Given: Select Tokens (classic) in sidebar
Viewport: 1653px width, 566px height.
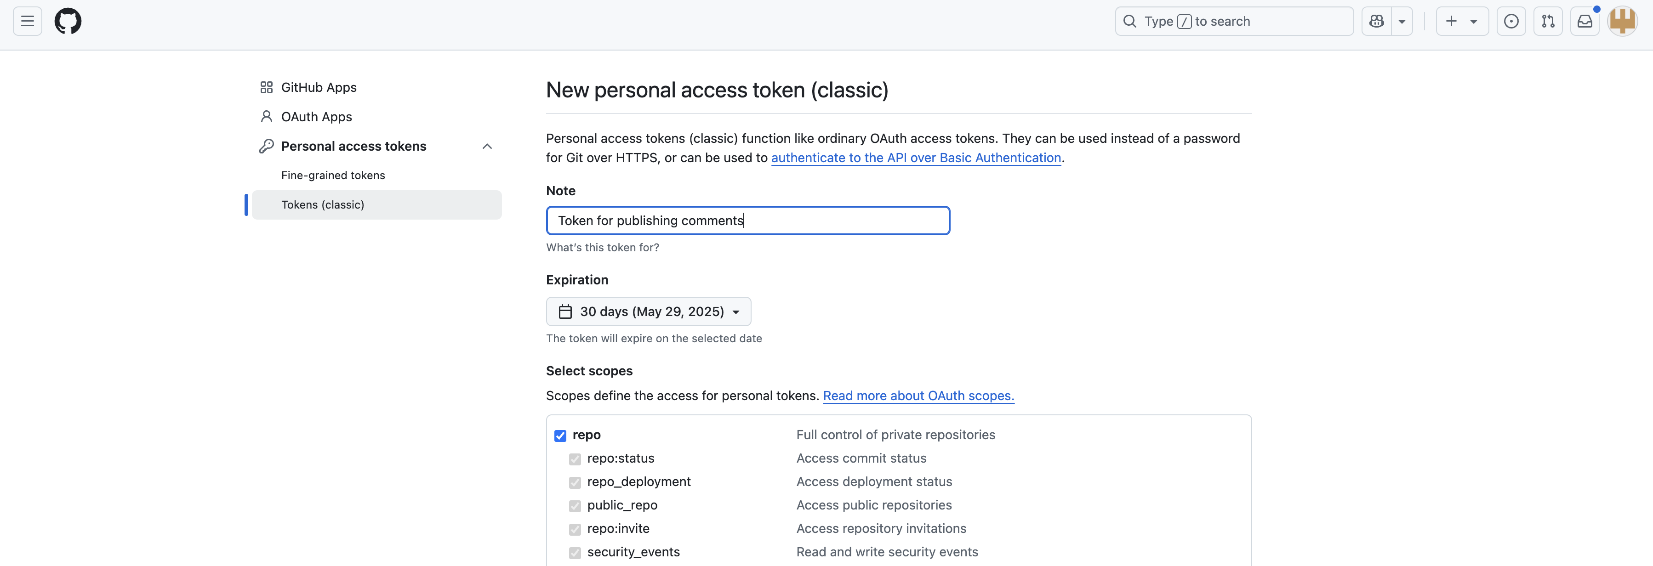Looking at the screenshot, I should (376, 204).
